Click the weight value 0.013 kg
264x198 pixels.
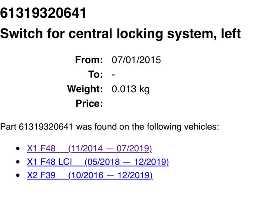130,89
